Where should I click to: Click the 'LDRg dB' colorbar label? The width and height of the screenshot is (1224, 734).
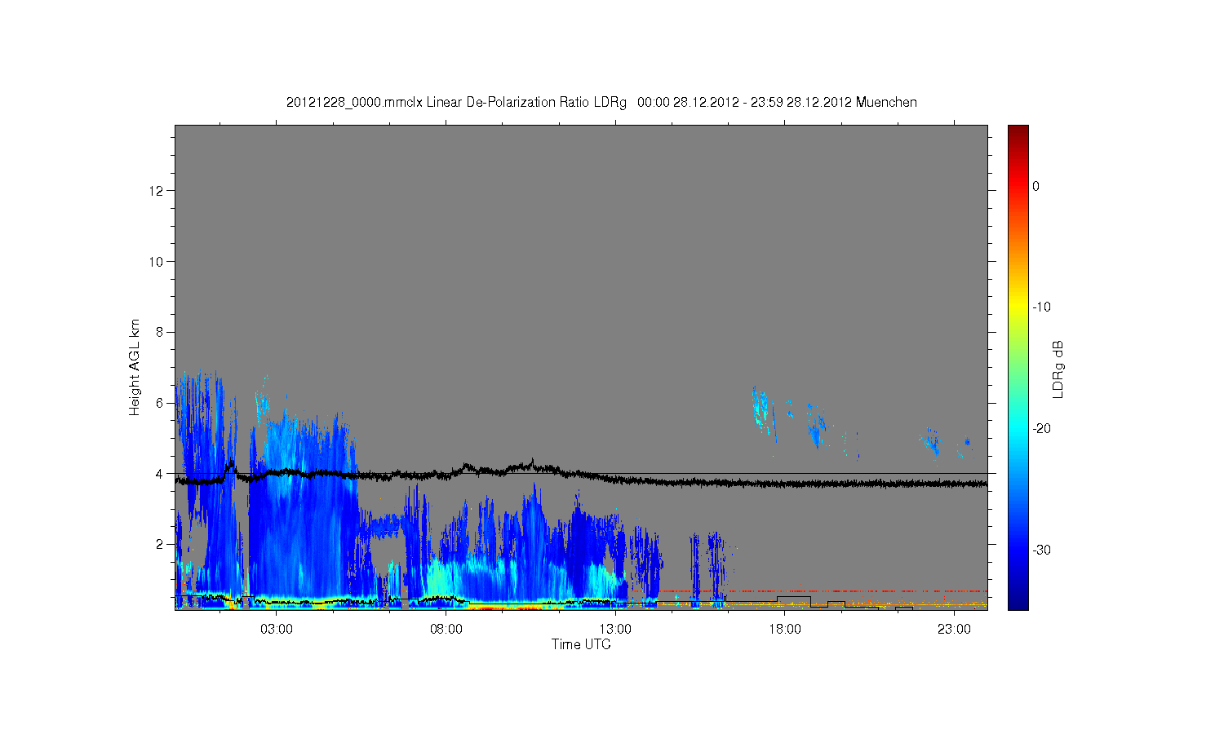tap(1058, 369)
